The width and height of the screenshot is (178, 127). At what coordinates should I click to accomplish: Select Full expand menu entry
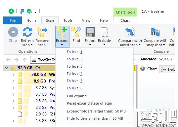coord(94,96)
